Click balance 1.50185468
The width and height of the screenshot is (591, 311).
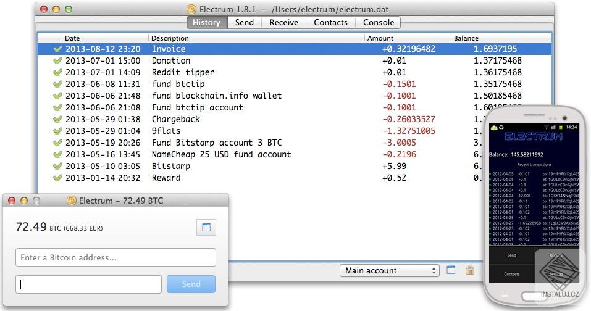pos(498,96)
